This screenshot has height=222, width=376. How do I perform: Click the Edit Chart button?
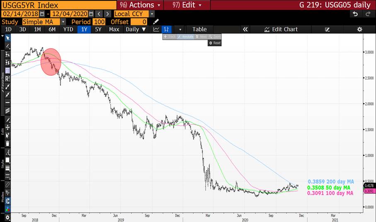click(281, 29)
